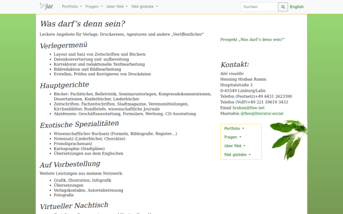Click the "Hauptgerichte" heading
343x214 pixels.
(x=64, y=85)
